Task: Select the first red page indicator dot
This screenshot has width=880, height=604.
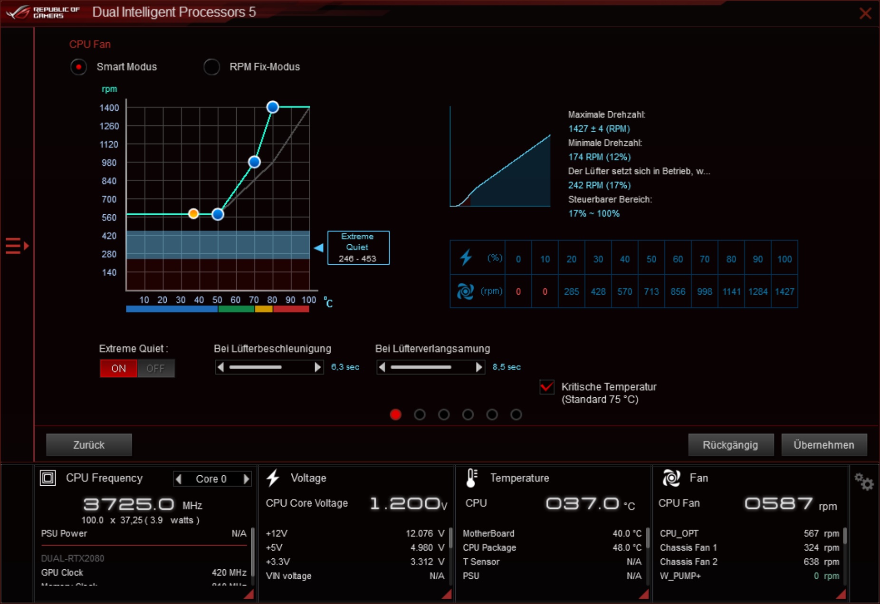Action: [395, 415]
